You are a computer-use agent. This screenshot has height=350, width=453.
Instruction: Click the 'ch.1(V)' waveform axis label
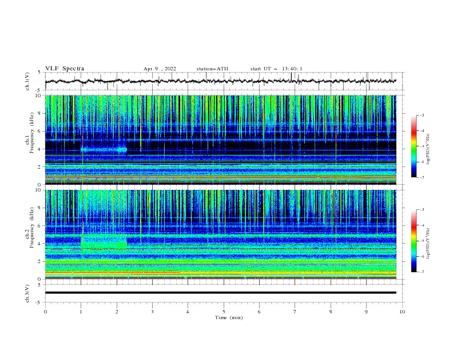(x=27, y=81)
